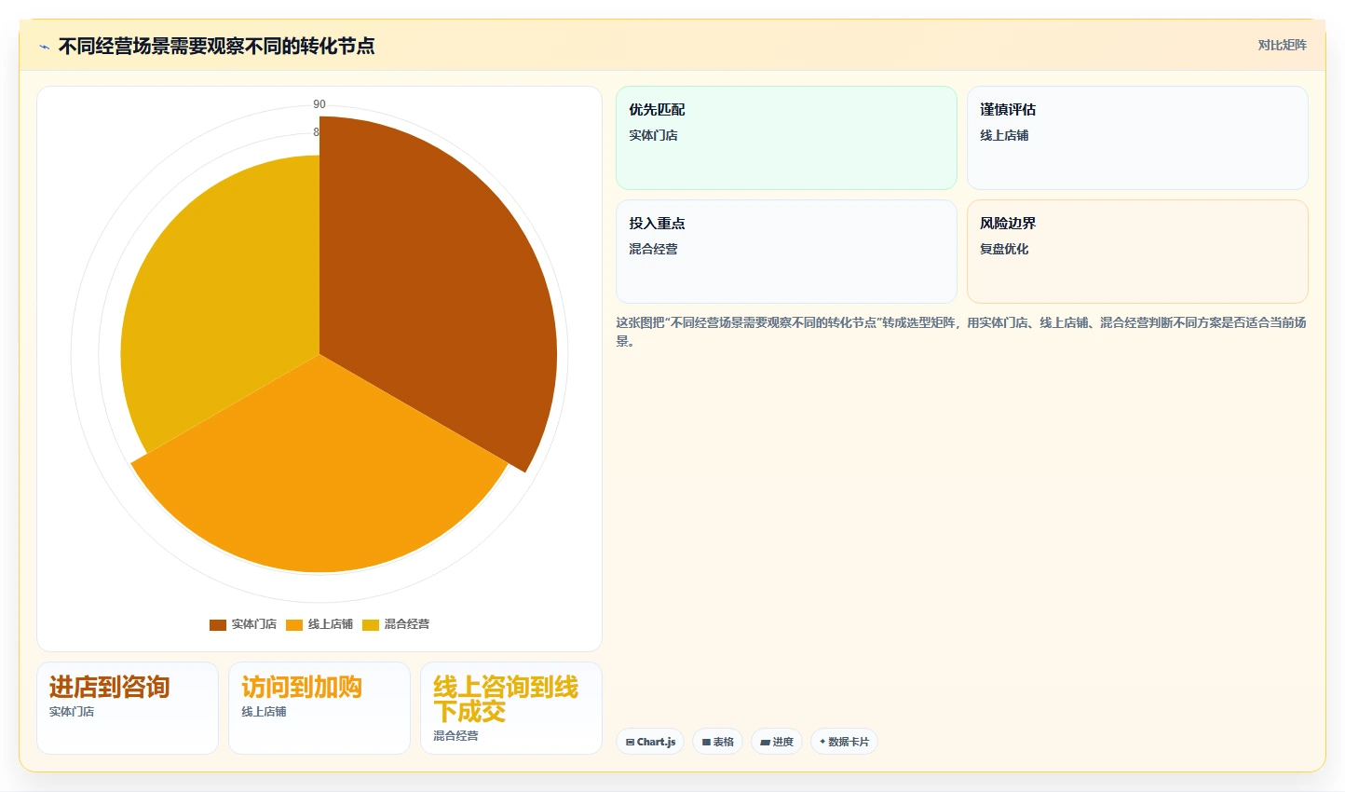Open the 进店到咨询 data card
Image resolution: width=1345 pixels, height=792 pixels.
pyautogui.click(x=128, y=708)
